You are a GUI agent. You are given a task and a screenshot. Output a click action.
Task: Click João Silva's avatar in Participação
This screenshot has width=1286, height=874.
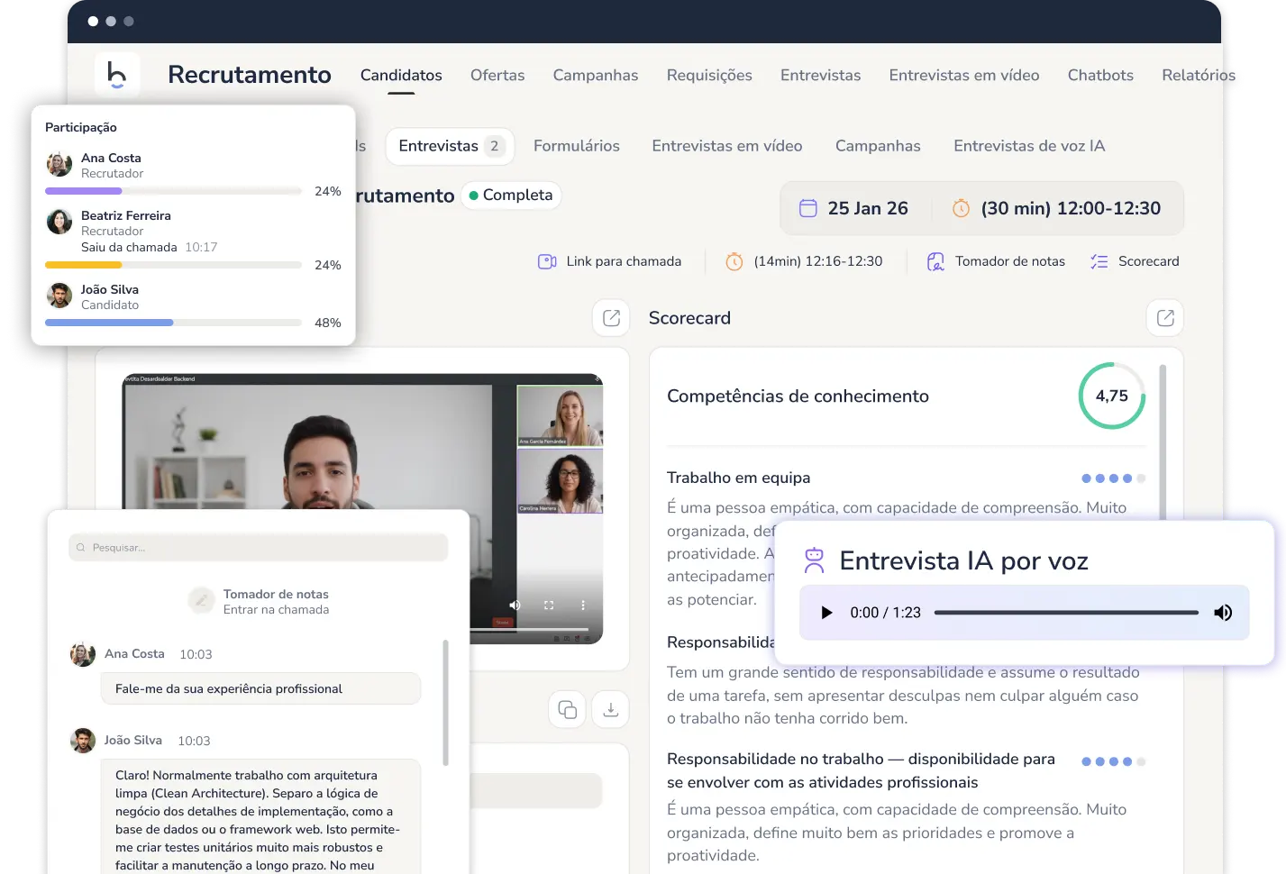(59, 296)
